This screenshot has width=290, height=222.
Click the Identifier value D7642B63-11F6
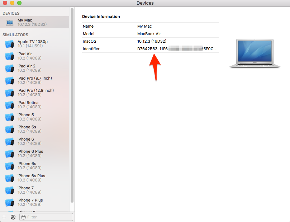tap(177, 49)
